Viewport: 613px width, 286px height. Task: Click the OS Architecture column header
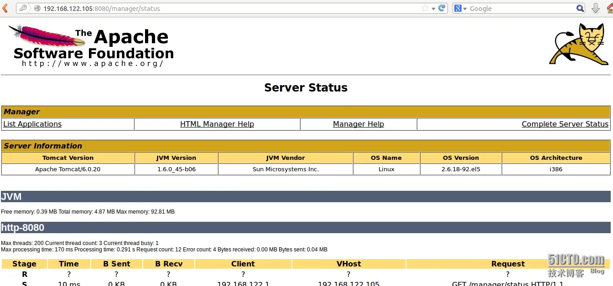pyautogui.click(x=556, y=158)
